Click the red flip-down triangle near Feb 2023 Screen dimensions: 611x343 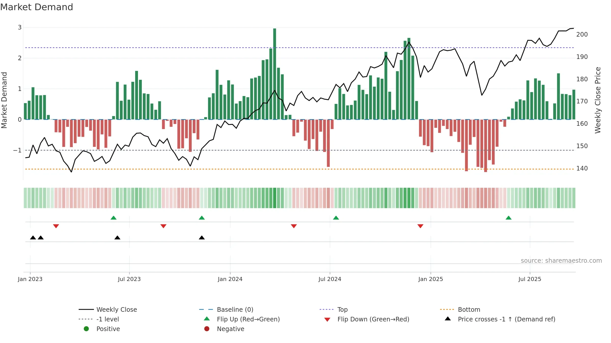coord(56,226)
